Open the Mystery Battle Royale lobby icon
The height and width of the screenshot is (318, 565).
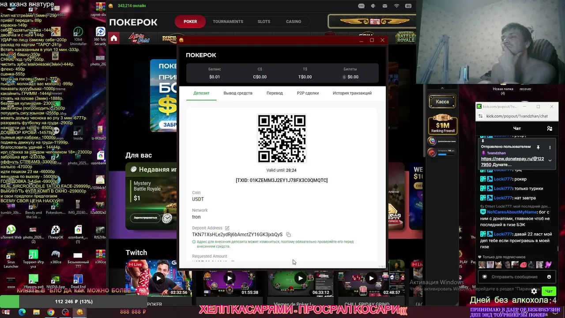pyautogui.click(x=406, y=37)
